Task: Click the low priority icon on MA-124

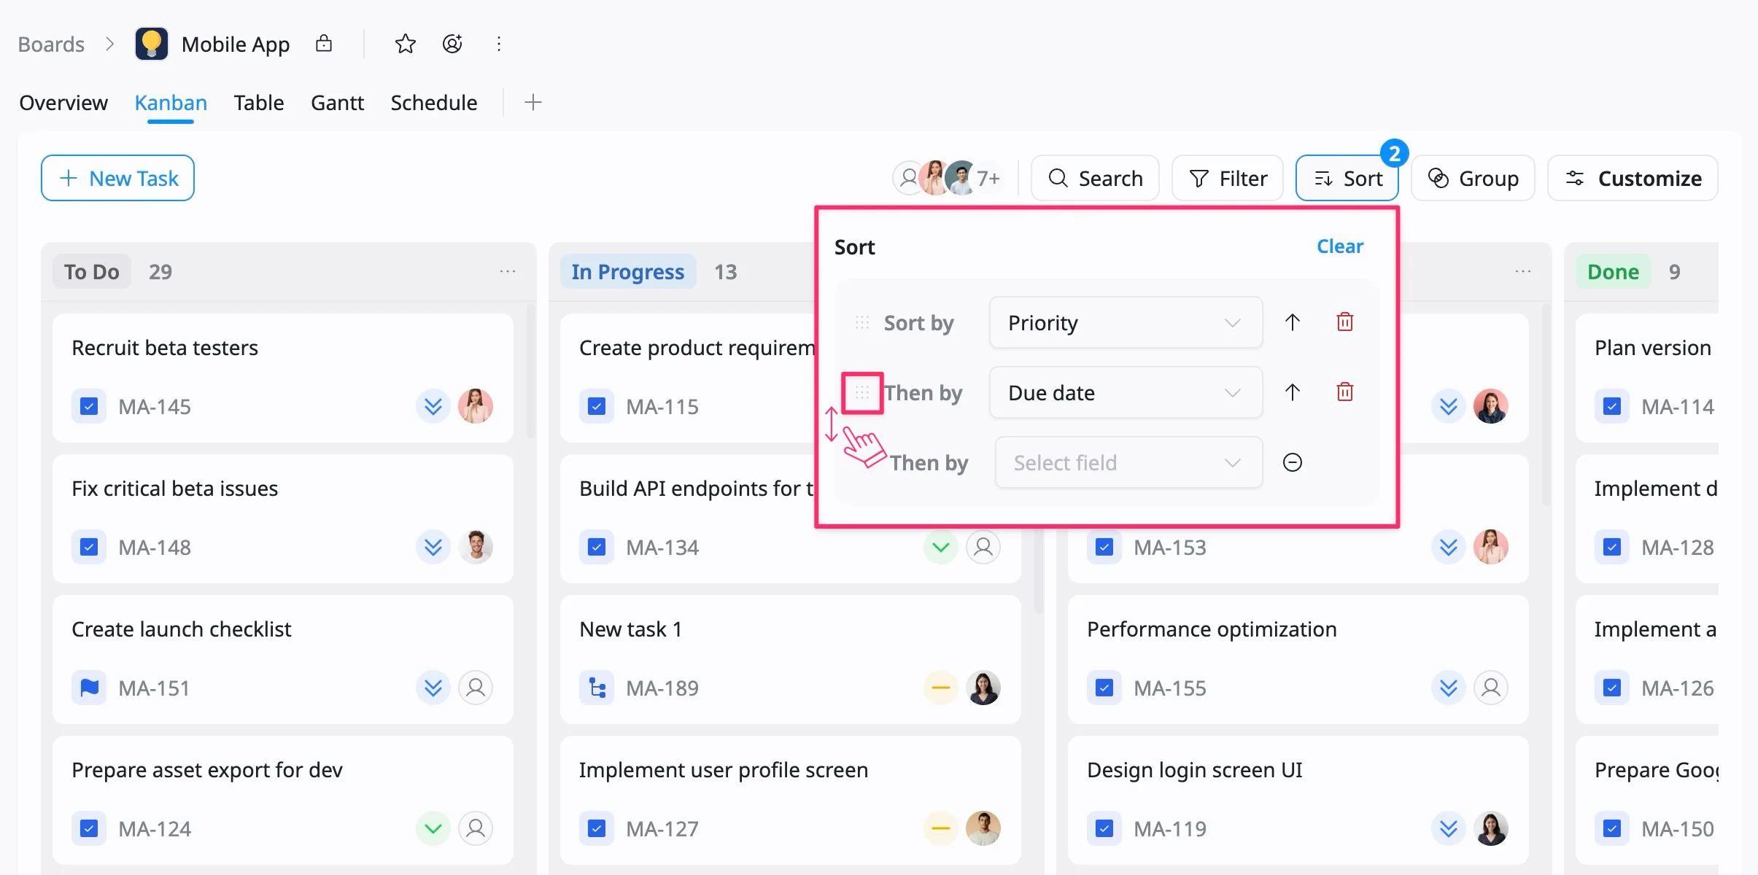Action: click(433, 828)
